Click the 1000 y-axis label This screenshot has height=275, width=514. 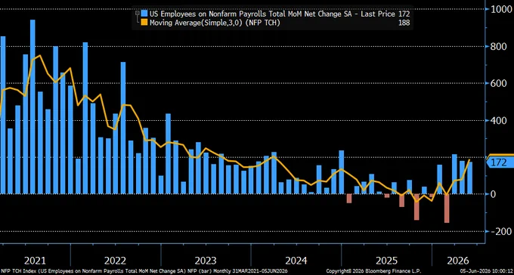[501, 9]
